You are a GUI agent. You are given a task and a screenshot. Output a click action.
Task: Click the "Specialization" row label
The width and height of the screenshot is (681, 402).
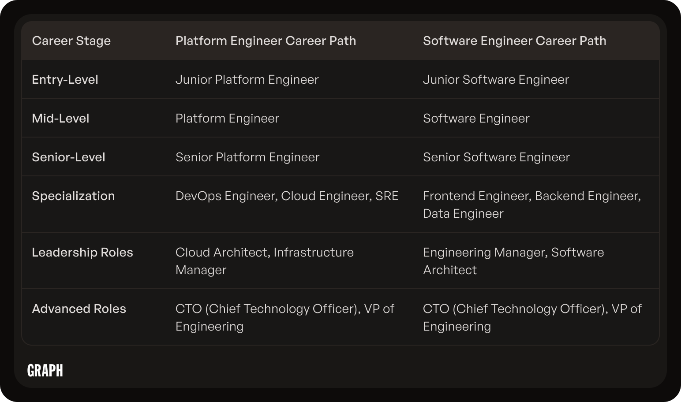[73, 196]
